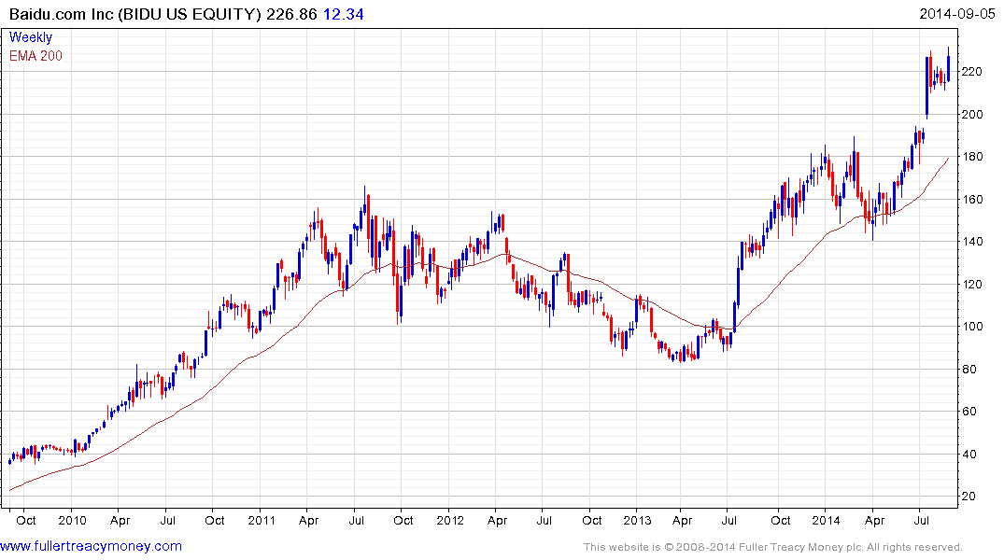The height and width of the screenshot is (560, 1004).
Task: Click the 80 price axis label
Action: click(969, 370)
